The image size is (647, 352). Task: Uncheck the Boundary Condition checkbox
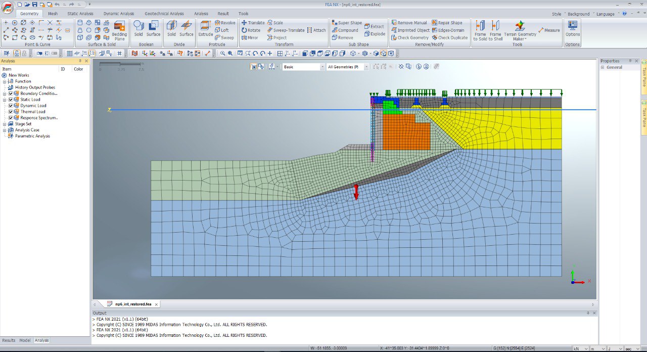11,94
